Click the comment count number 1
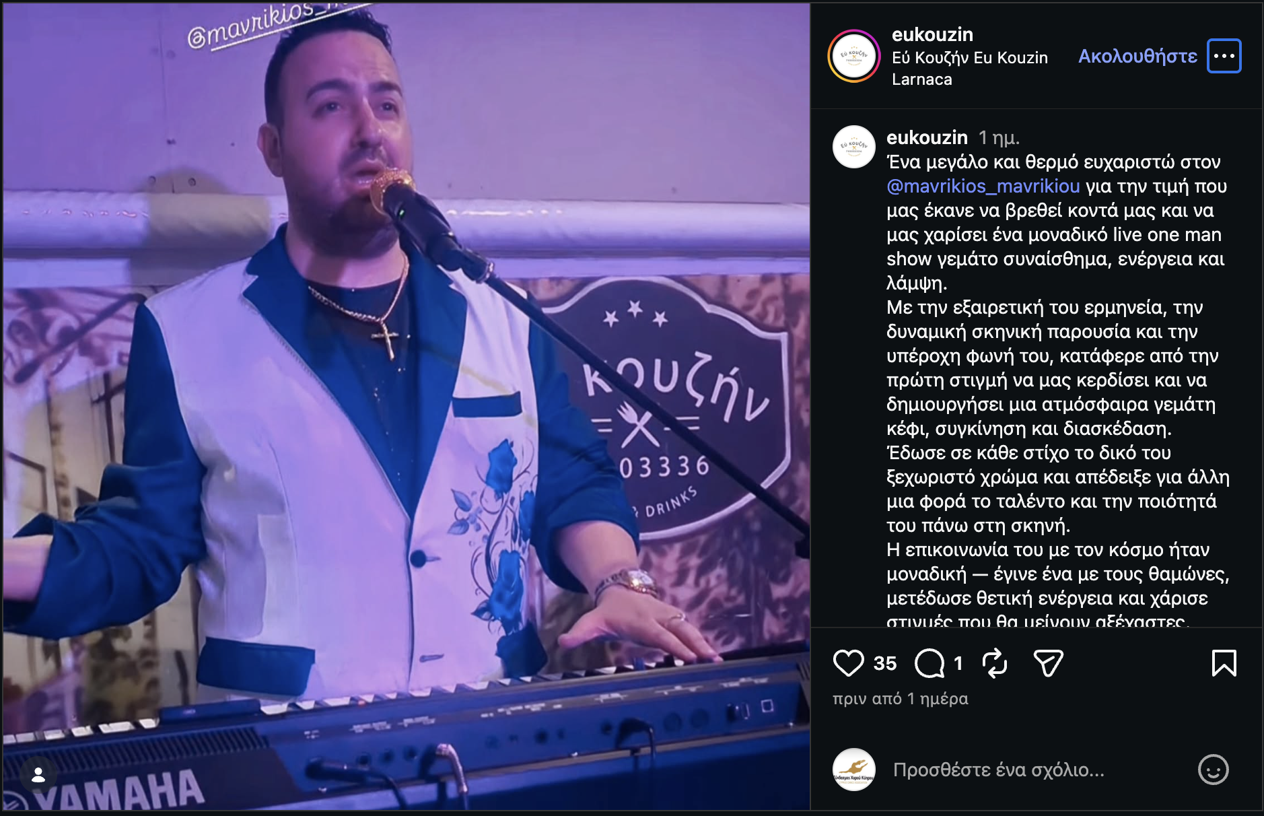The width and height of the screenshot is (1264, 816). click(958, 663)
